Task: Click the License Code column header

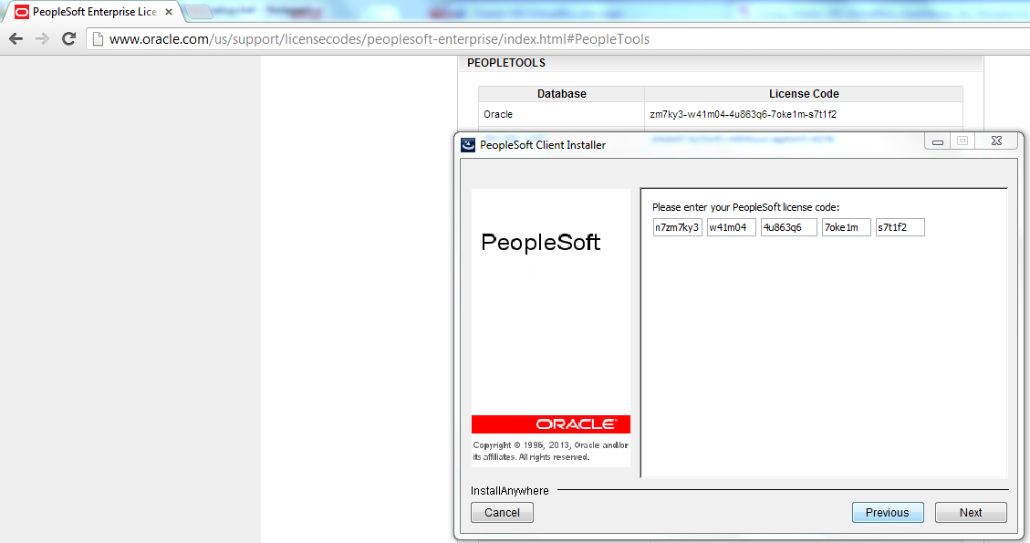Action: 804,94
